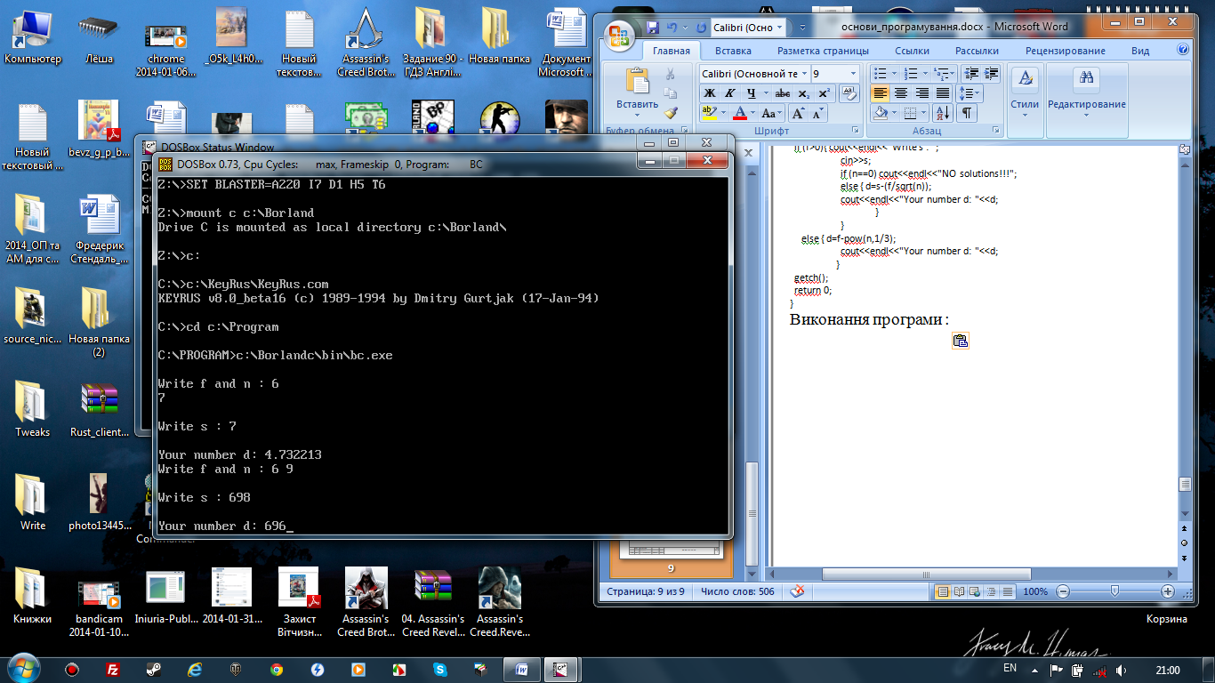Click the Copy icon in clipboard group

[x=670, y=93]
